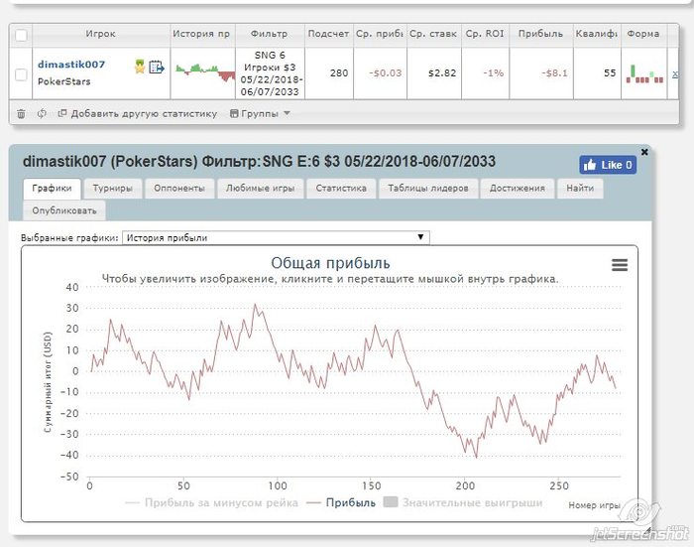Sort by the Прибыль column header
Screen dimensions: 694x547
click(540, 34)
